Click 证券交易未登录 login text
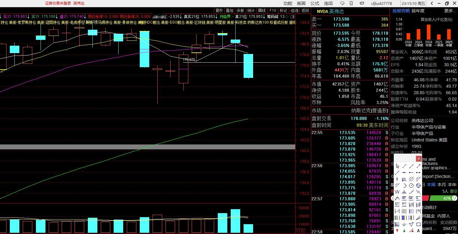458x234 pixels. (58, 3)
